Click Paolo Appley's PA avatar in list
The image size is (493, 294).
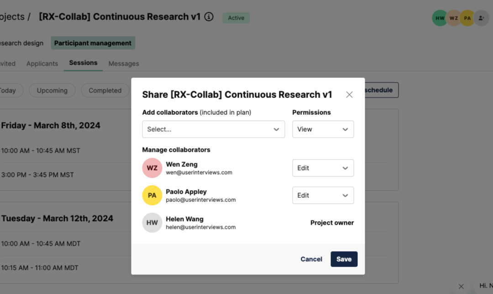click(152, 196)
